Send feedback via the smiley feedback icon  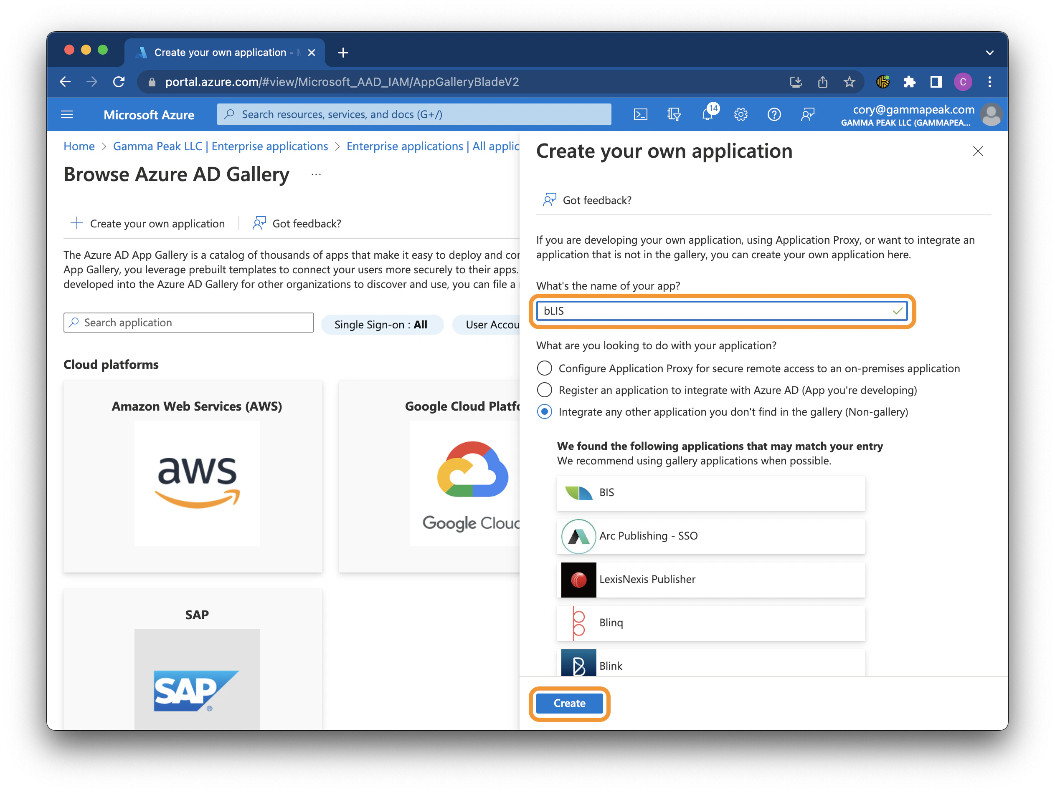tap(807, 114)
